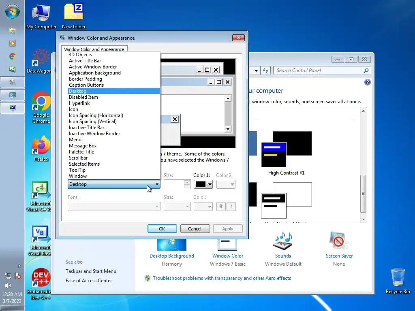Image resolution: width=415 pixels, height=311 pixels.
Task: Click the Action Center flag tray icon
Action: [18, 276]
